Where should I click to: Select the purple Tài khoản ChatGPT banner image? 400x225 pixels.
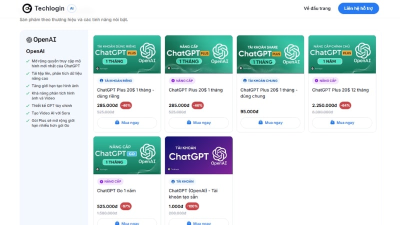pos(198,155)
